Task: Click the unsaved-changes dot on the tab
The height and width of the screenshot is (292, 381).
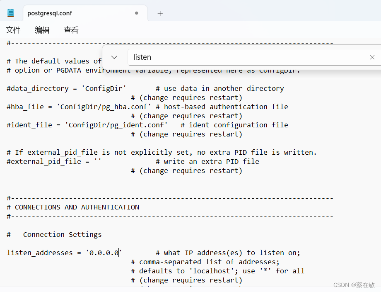Action: click(x=136, y=13)
